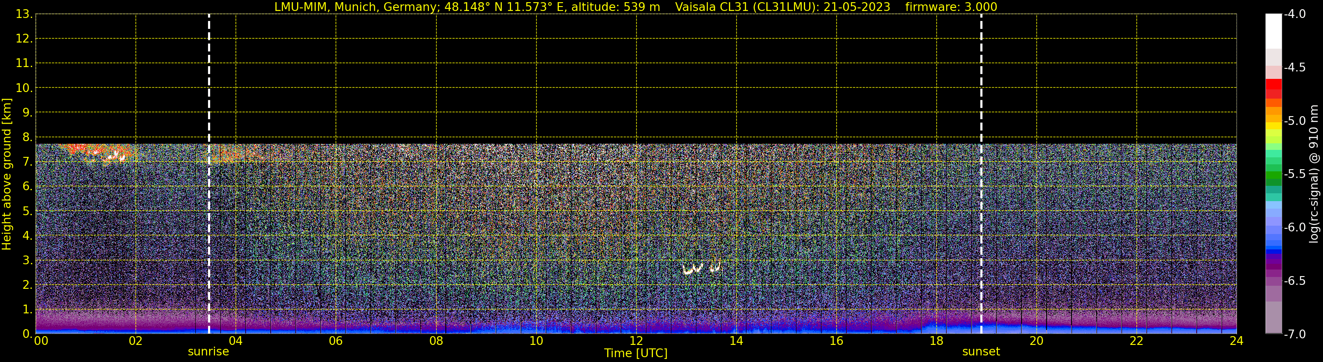
Task: Click the time axis tick label 06
Action: pos(336,341)
